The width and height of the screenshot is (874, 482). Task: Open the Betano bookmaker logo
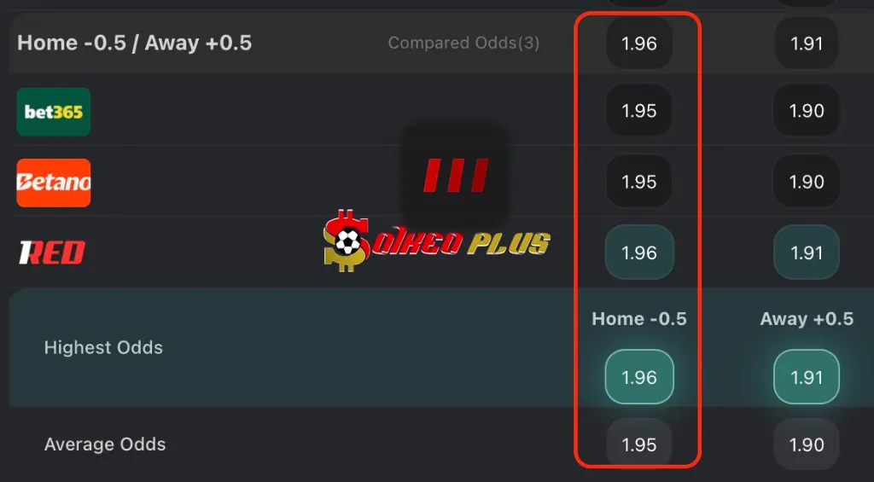pyautogui.click(x=54, y=183)
